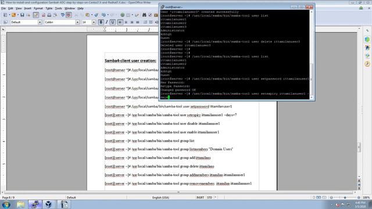The width and height of the screenshot is (372, 209).
Task: Click the terminal window vertical scrollbar
Action: point(312,55)
